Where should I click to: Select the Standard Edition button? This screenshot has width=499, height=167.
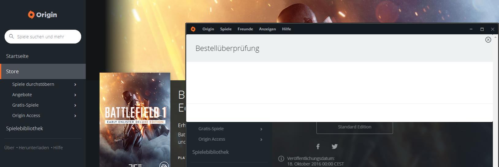[355, 127]
